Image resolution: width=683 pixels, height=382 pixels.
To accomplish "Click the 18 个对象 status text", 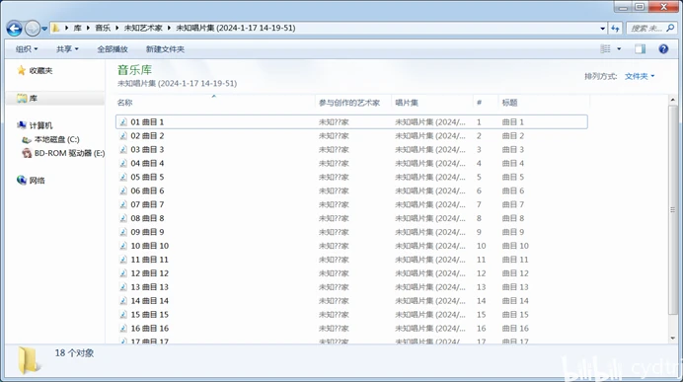I will click(x=74, y=352).
